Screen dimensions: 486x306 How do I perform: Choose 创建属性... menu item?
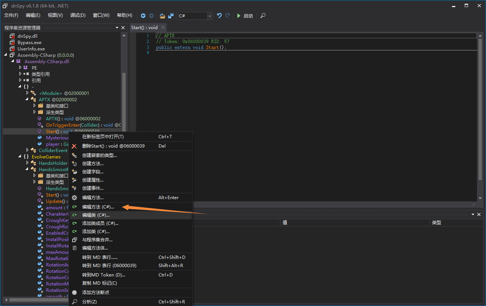coord(131,180)
